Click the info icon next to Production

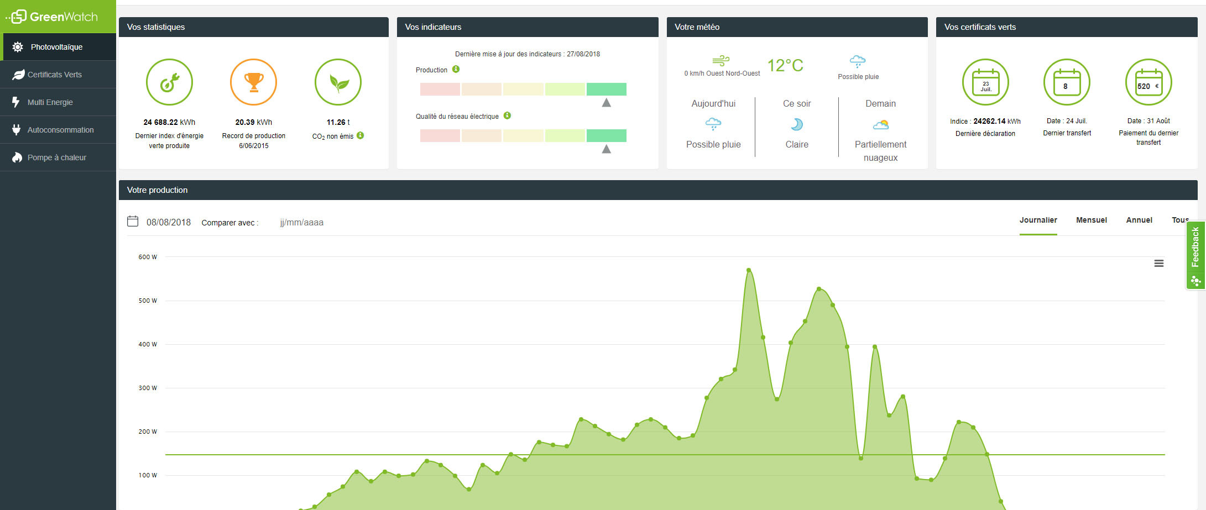(456, 70)
